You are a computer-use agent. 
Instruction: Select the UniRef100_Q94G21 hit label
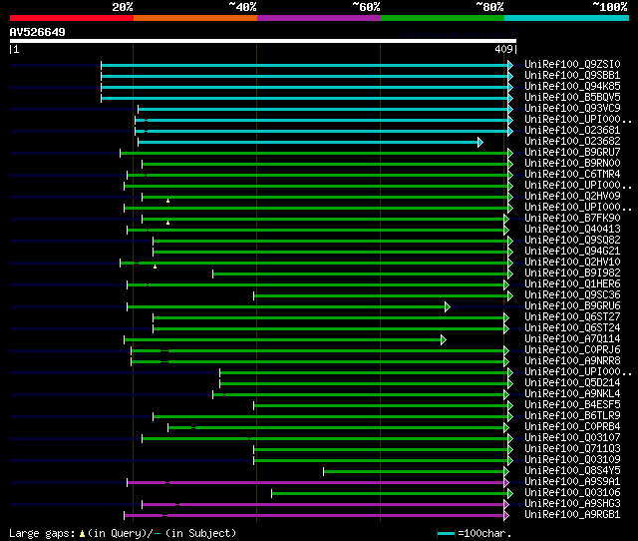tap(572, 252)
